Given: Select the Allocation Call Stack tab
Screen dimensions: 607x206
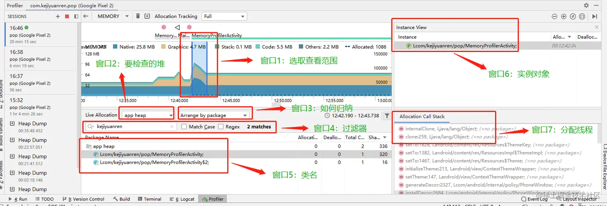Looking at the screenshot, I should (422, 116).
